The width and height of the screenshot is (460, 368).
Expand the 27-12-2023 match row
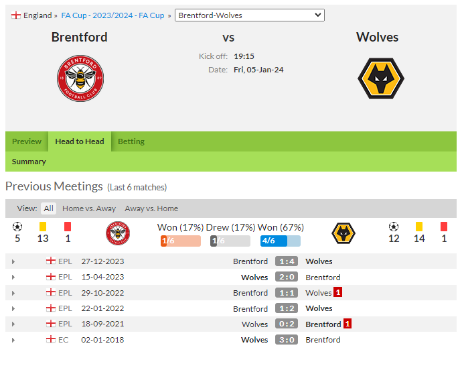[x=13, y=261]
